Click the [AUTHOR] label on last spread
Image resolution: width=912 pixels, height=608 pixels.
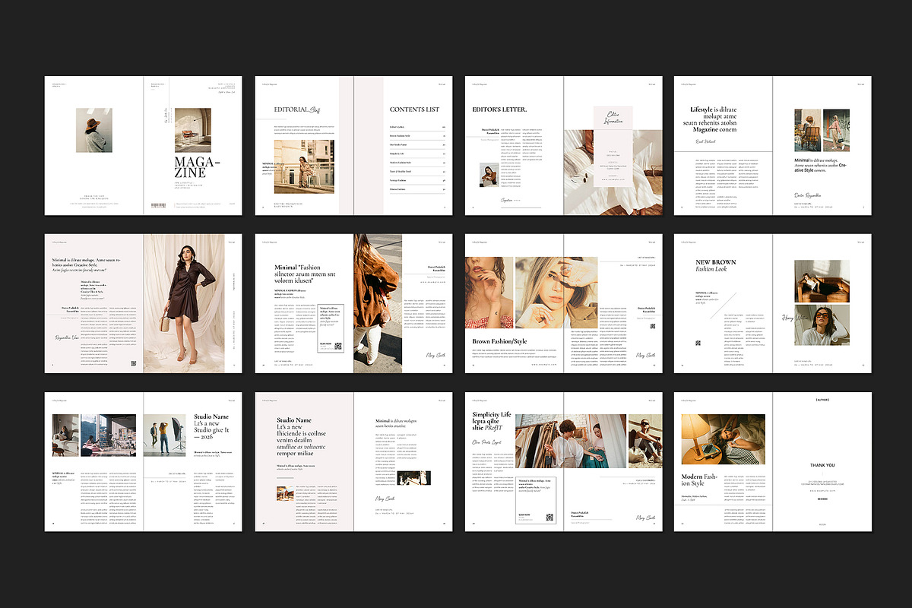coord(822,399)
